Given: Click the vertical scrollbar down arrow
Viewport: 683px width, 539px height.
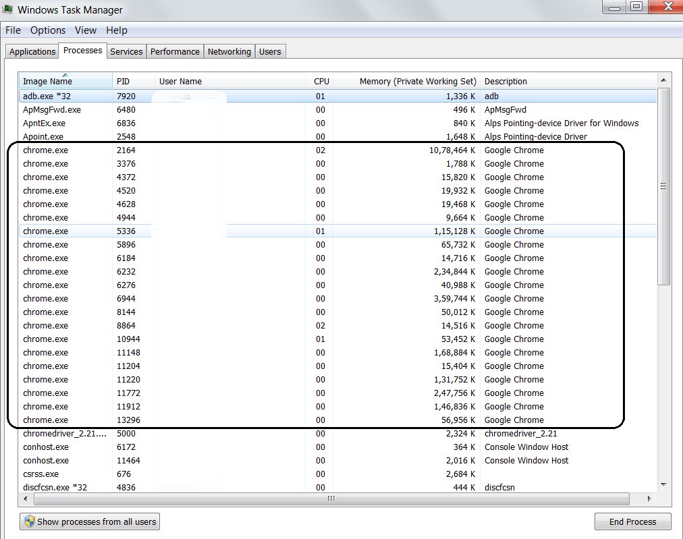Looking at the screenshot, I should (x=663, y=484).
